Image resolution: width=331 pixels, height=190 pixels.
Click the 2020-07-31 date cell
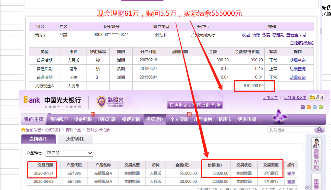coord(44,173)
